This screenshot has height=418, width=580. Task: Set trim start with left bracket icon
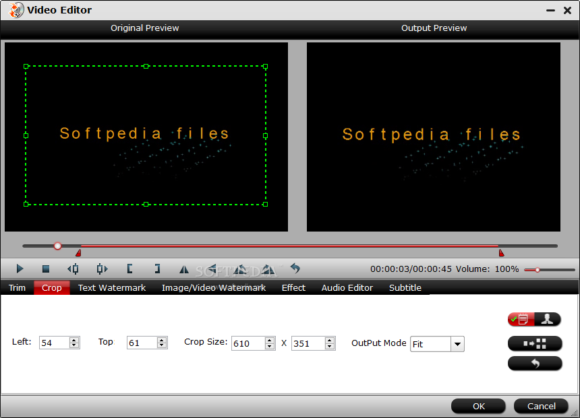coord(129,269)
